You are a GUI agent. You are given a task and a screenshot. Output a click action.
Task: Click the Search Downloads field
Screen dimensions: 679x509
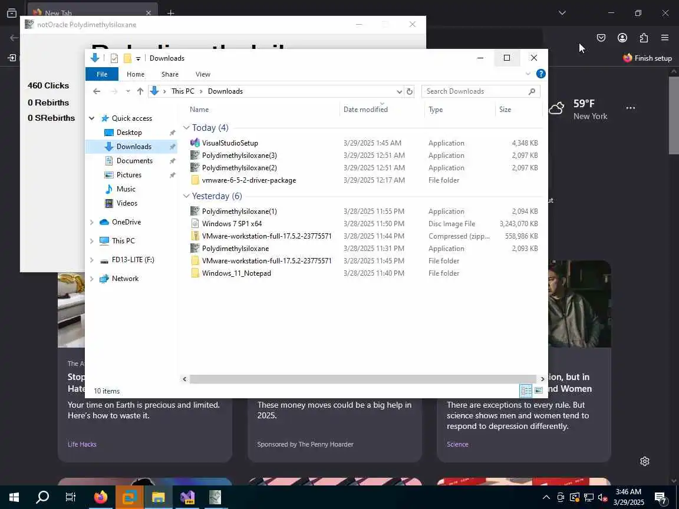coord(481,91)
